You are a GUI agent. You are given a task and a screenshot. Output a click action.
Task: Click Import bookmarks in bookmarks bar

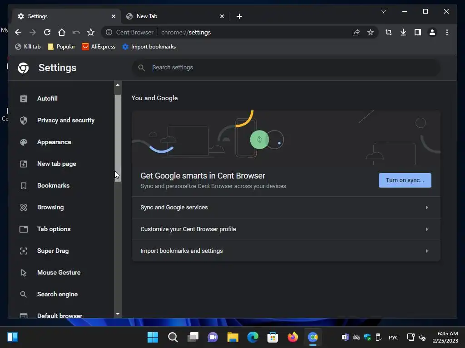149,47
